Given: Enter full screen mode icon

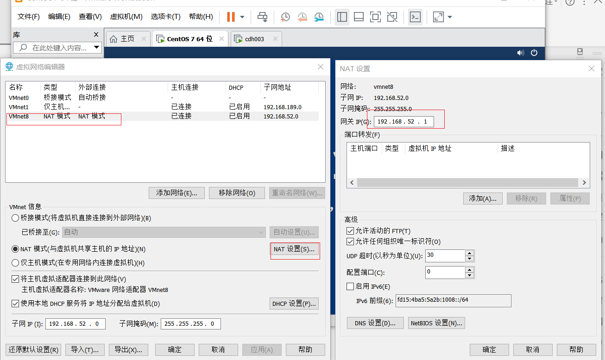Looking at the screenshot, I should point(375,17).
